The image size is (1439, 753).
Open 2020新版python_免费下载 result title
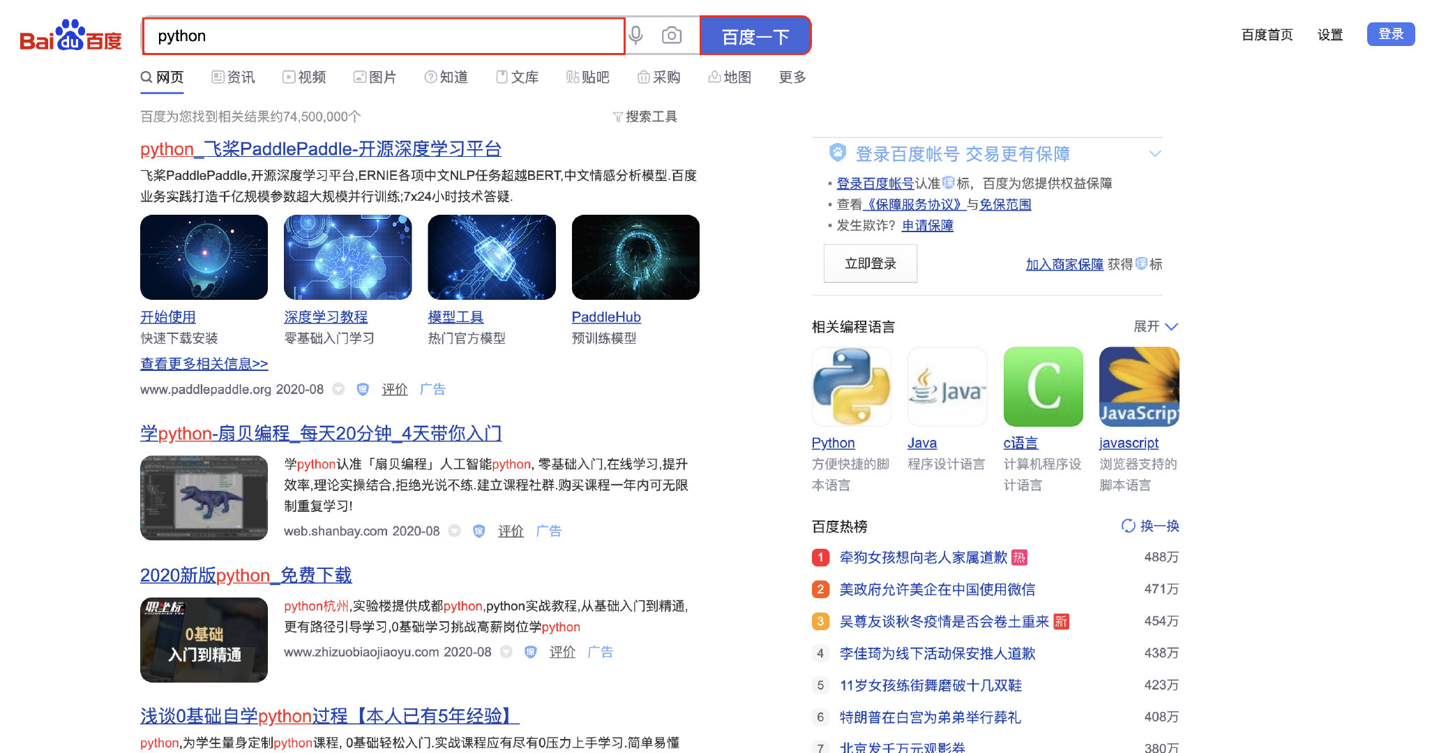246,575
